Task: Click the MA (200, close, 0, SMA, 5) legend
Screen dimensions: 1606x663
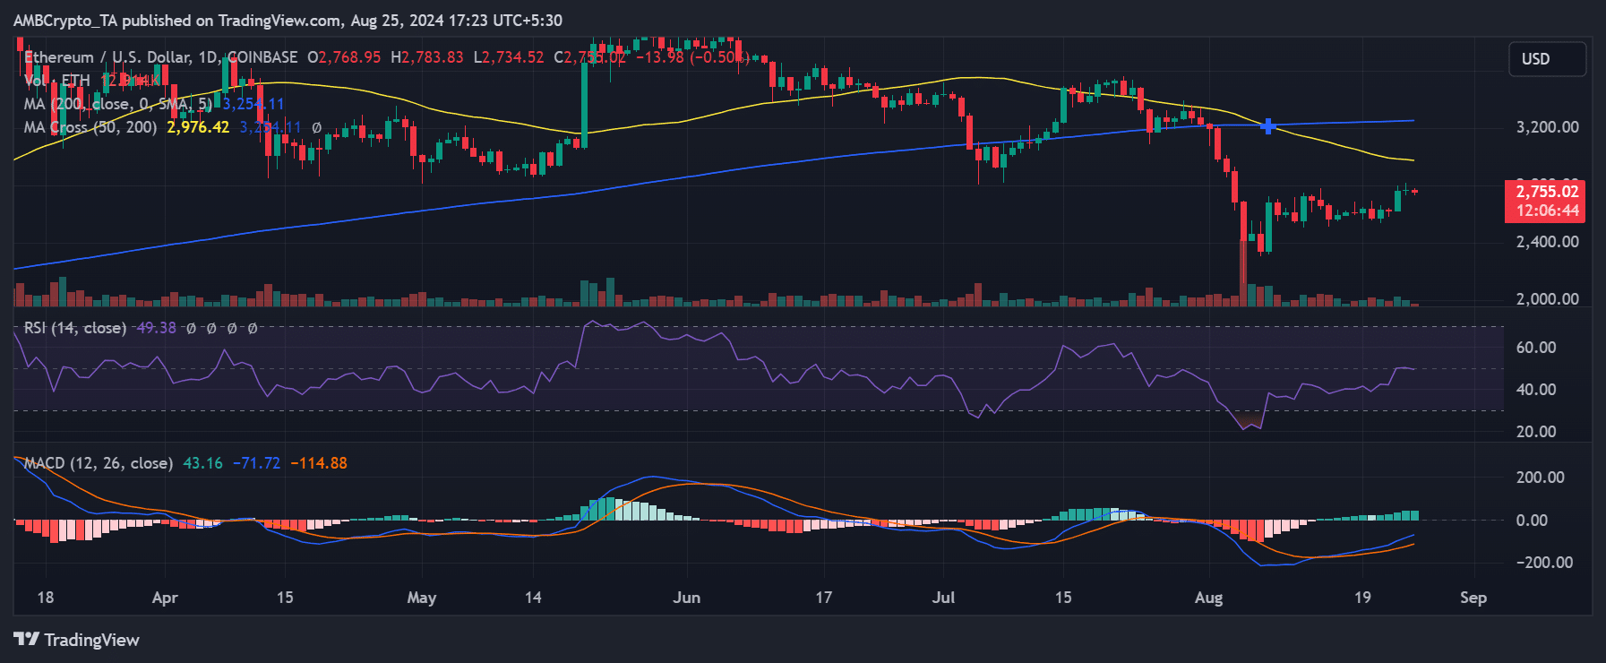Action: tap(118, 104)
